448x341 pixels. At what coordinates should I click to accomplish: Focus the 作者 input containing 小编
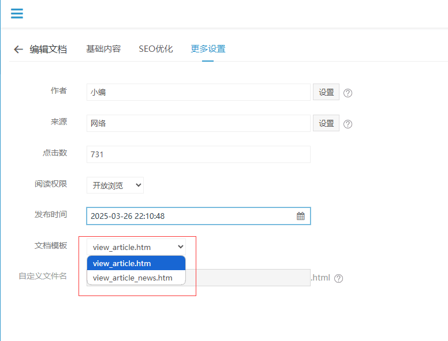(198, 92)
